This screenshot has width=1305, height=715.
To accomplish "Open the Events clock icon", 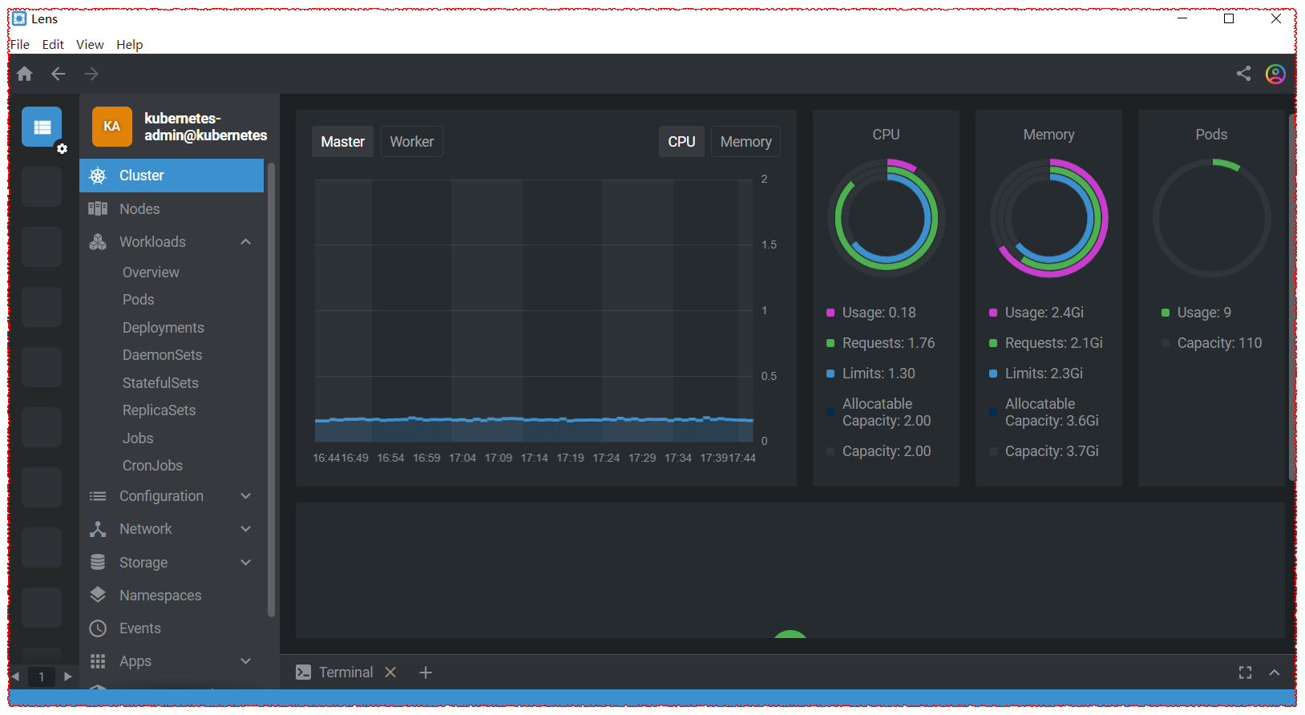I will pyautogui.click(x=98, y=628).
